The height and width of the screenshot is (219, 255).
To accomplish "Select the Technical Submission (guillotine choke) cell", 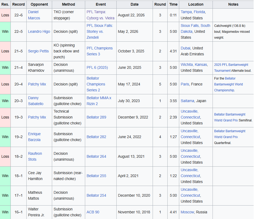I will coord(69,117).
